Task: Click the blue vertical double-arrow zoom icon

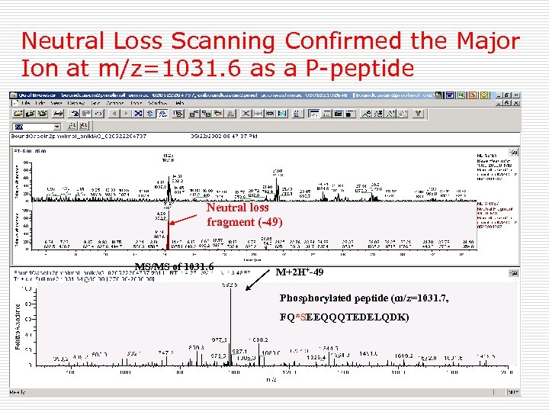Action: tap(150, 114)
